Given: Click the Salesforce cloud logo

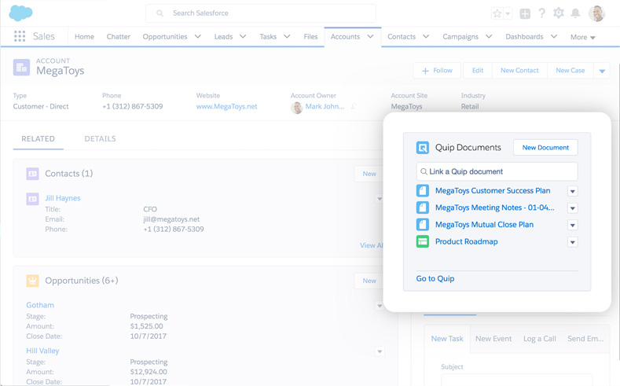Looking at the screenshot, I should point(20,13).
